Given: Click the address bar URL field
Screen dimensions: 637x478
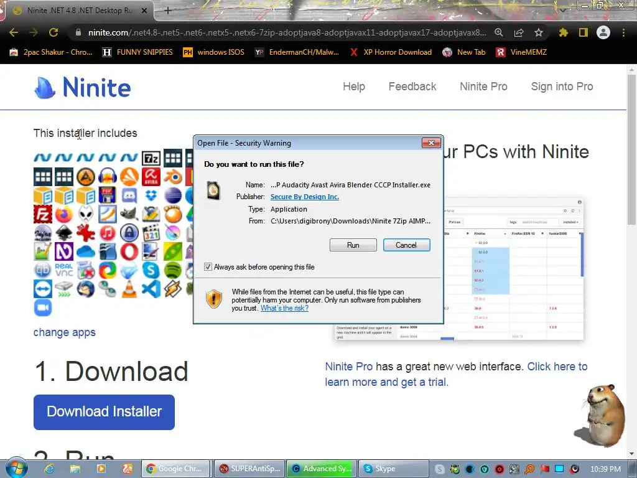Looking at the screenshot, I should (x=286, y=32).
